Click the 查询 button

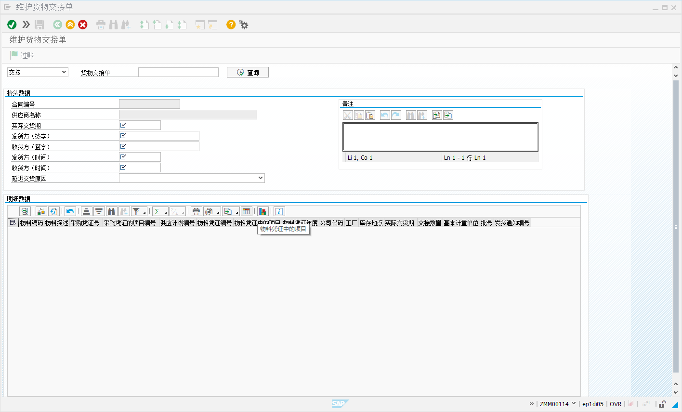click(x=248, y=72)
